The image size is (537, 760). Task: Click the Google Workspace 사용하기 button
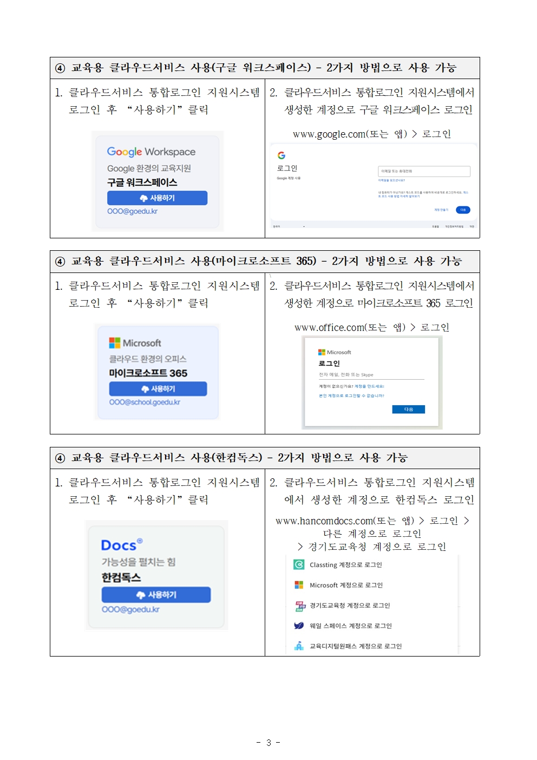pyautogui.click(x=157, y=198)
